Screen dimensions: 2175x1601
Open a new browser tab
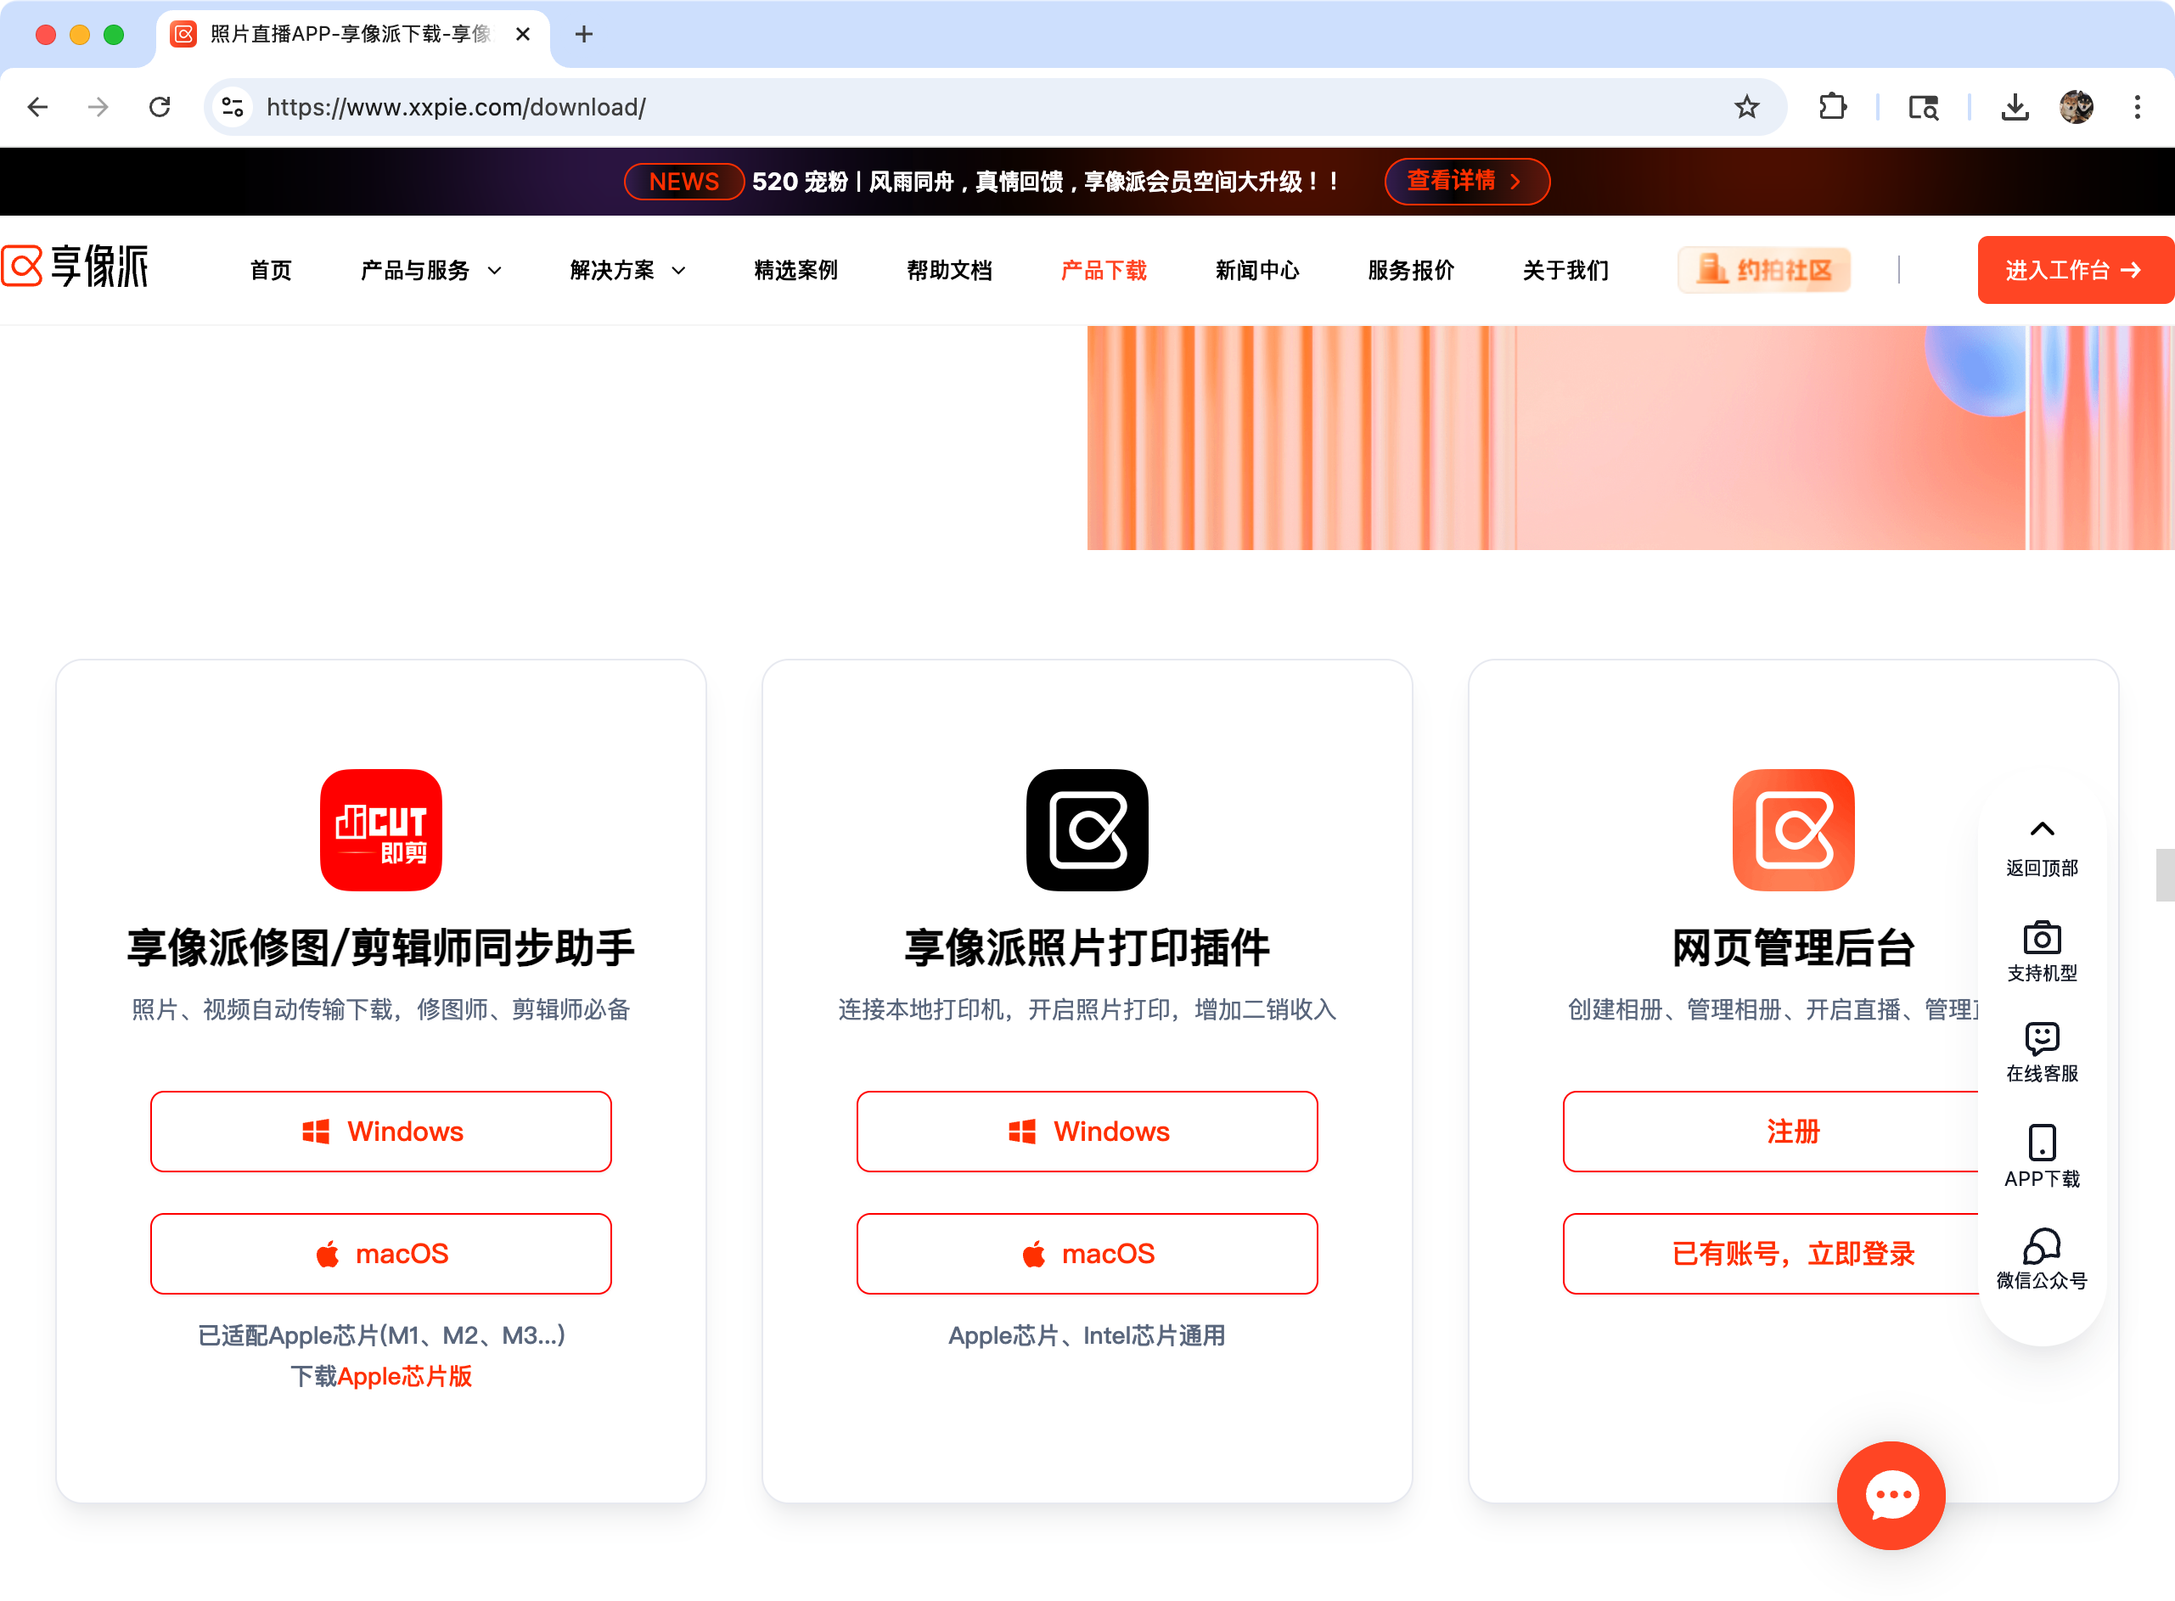(x=583, y=34)
